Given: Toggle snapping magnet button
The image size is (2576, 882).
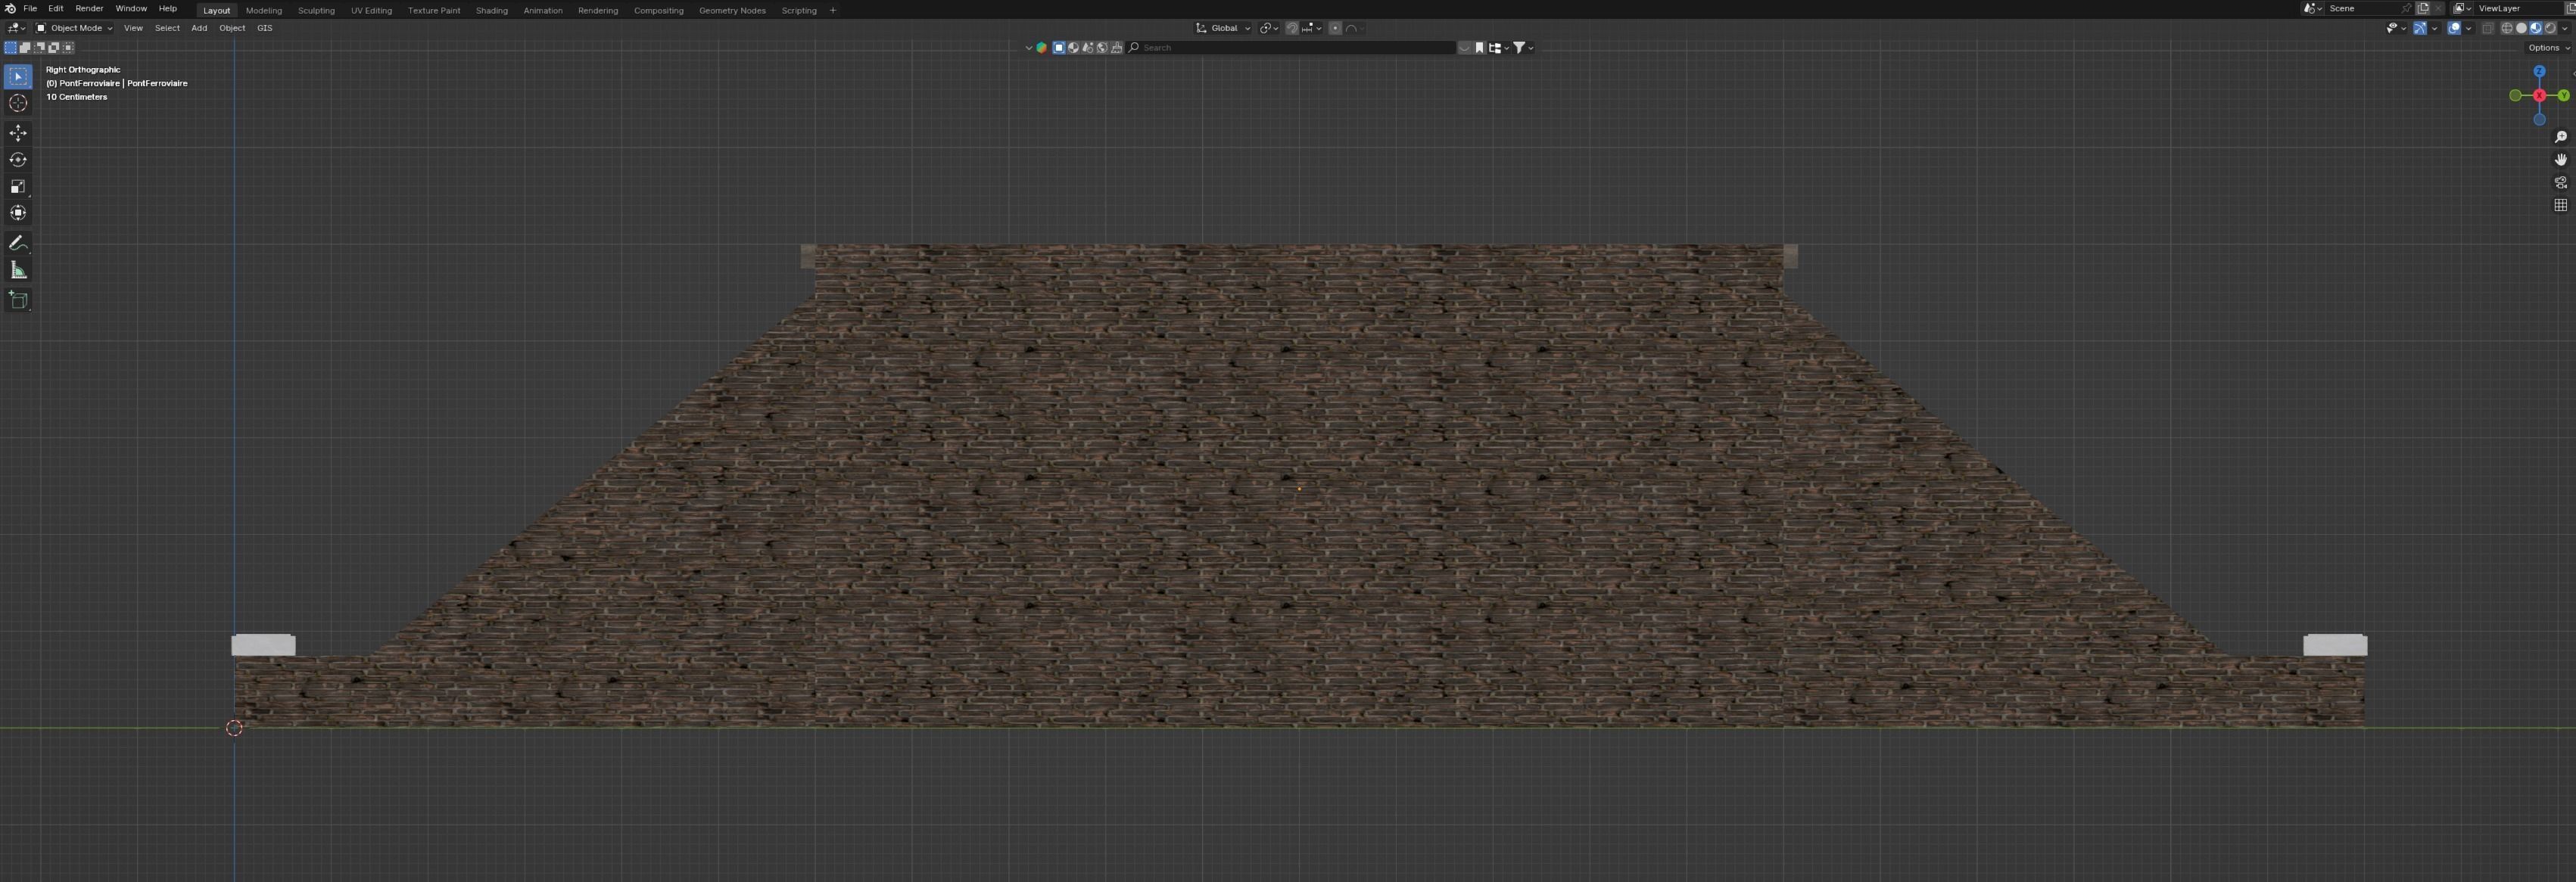Looking at the screenshot, I should 1292,28.
